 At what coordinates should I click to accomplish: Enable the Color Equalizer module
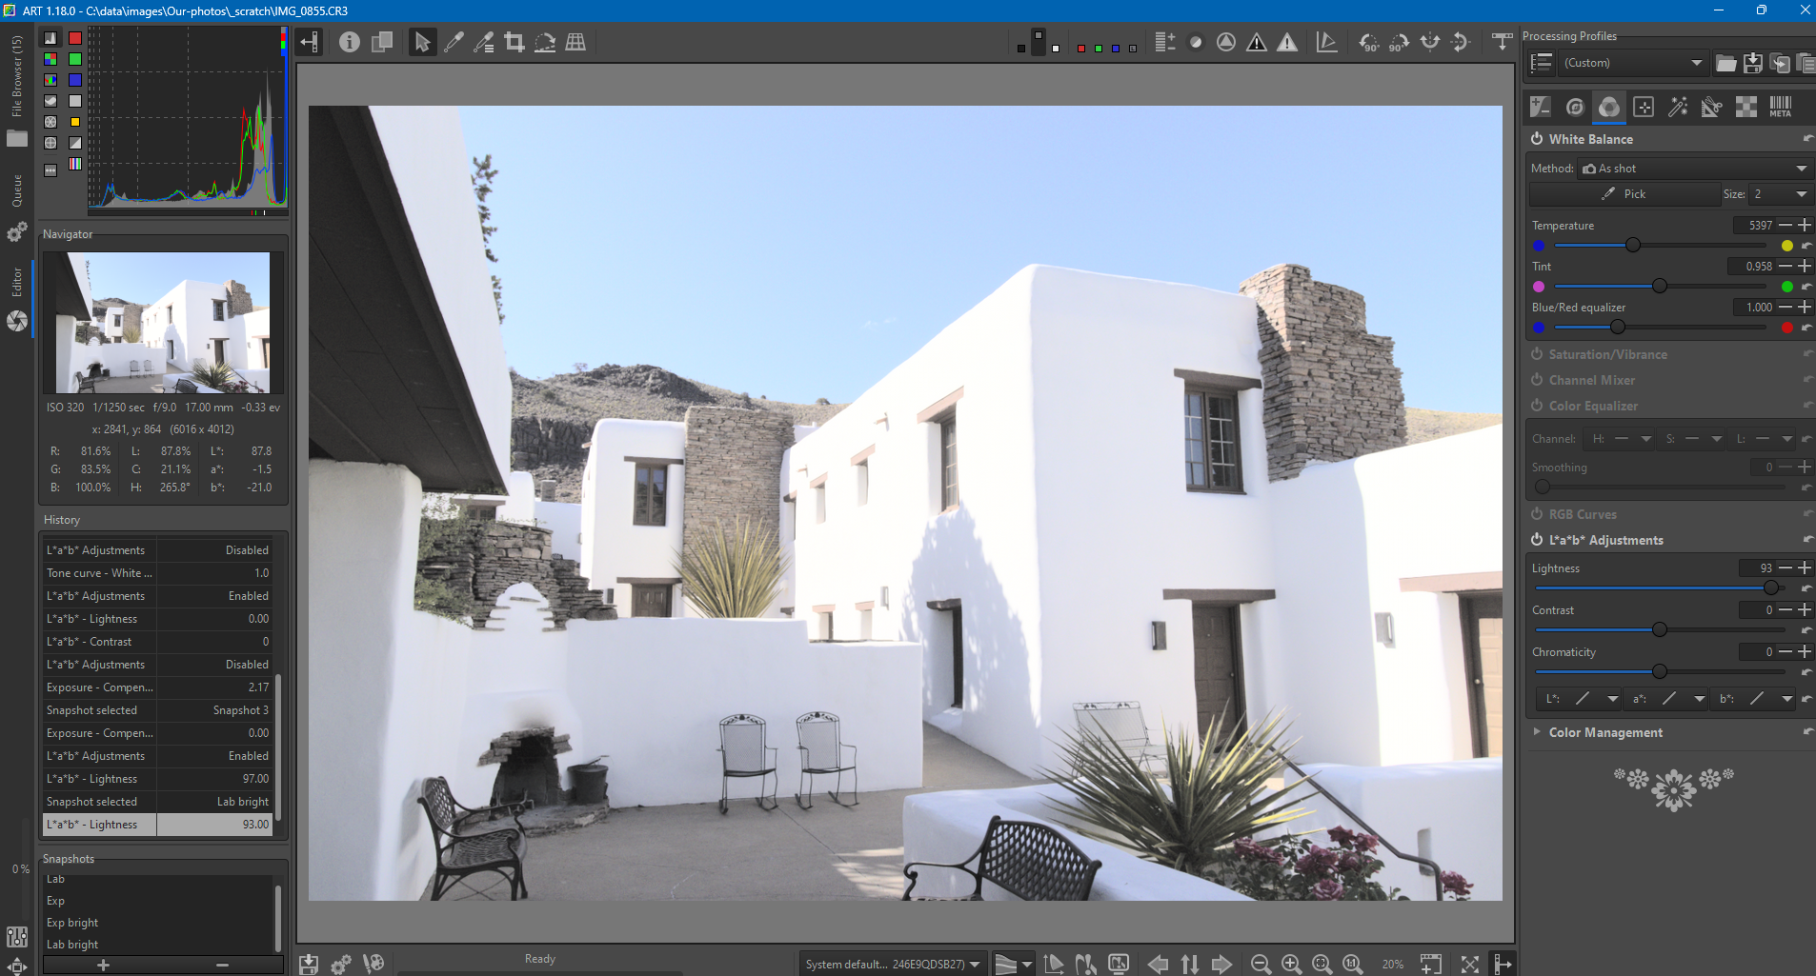[1537, 406]
